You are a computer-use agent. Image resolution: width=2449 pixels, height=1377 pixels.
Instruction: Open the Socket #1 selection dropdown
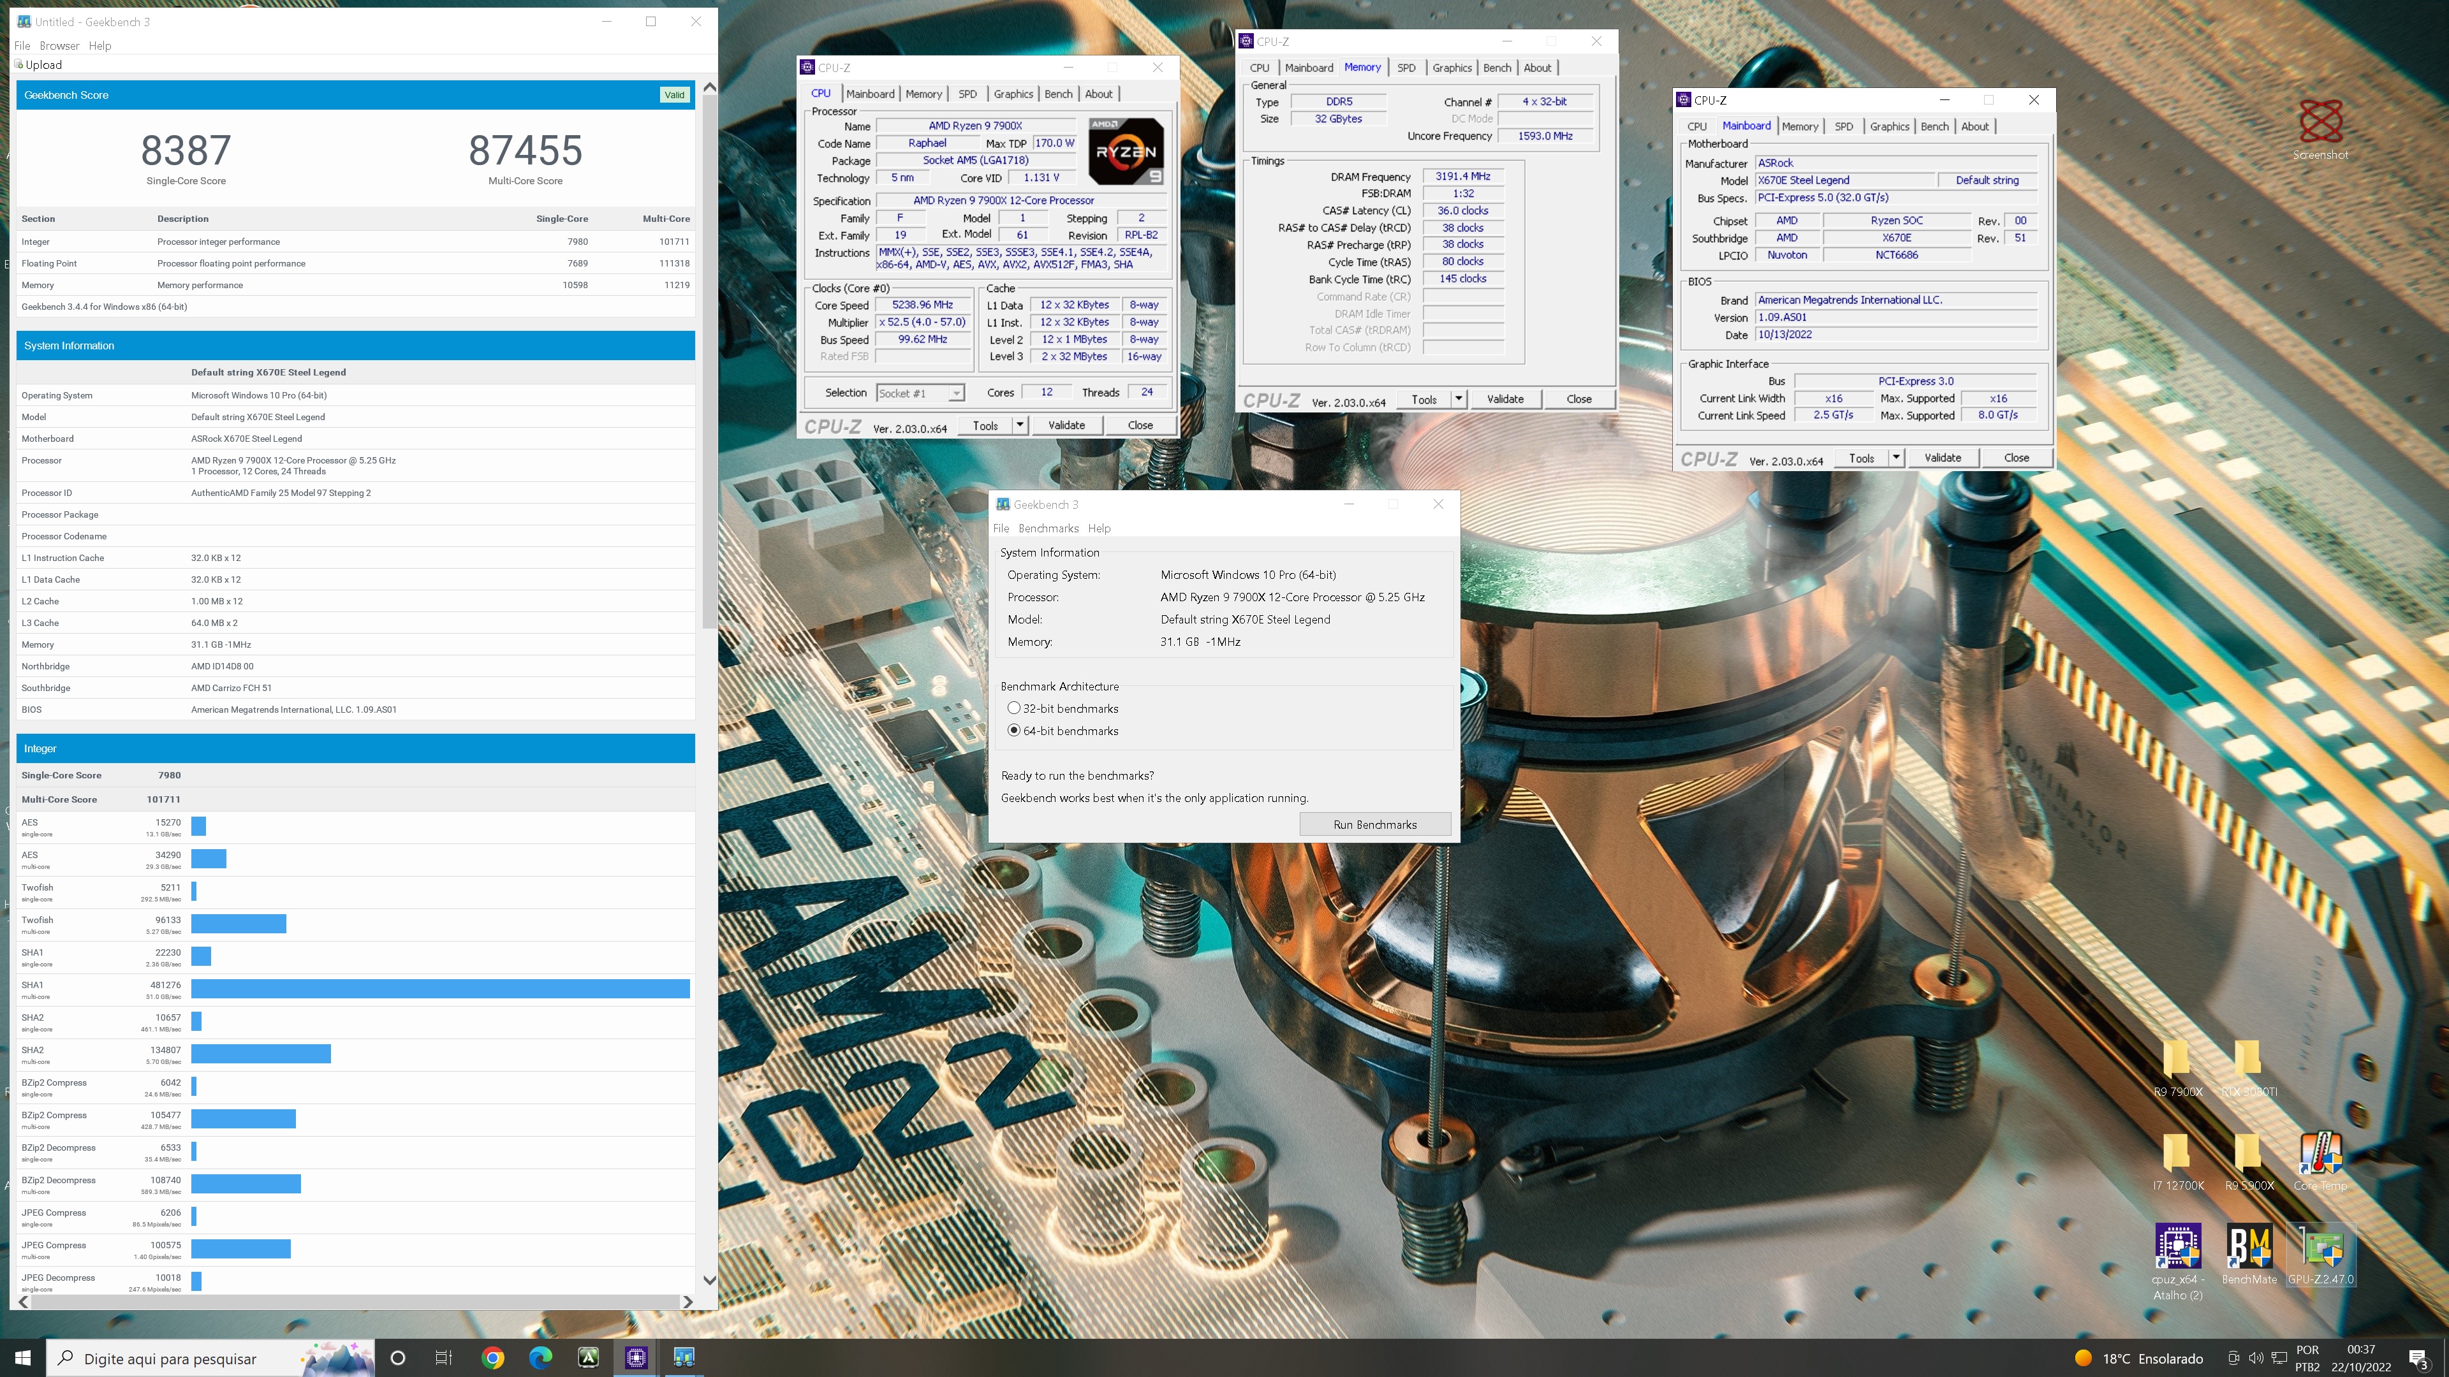(920, 393)
